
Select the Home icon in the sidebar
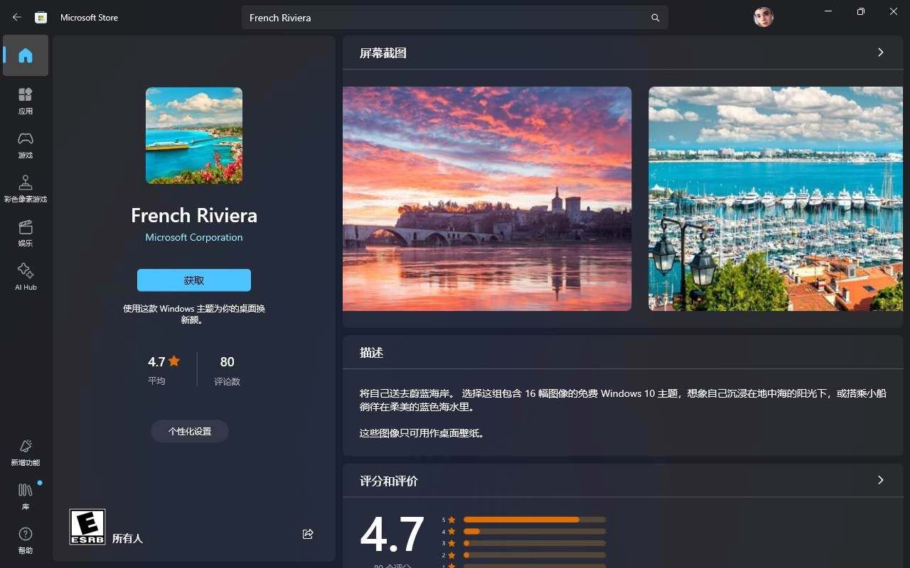[26, 55]
